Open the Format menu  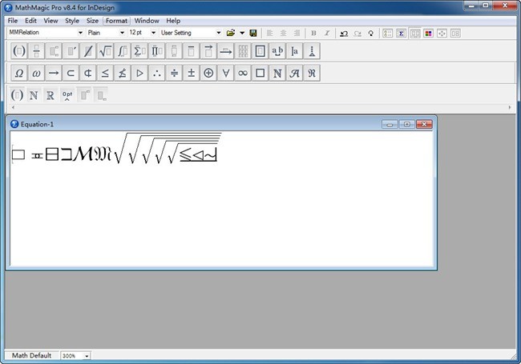116,20
